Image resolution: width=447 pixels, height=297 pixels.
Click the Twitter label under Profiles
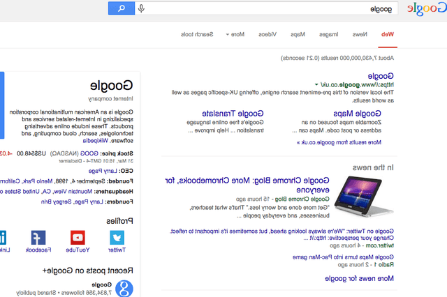pyautogui.click(x=117, y=250)
